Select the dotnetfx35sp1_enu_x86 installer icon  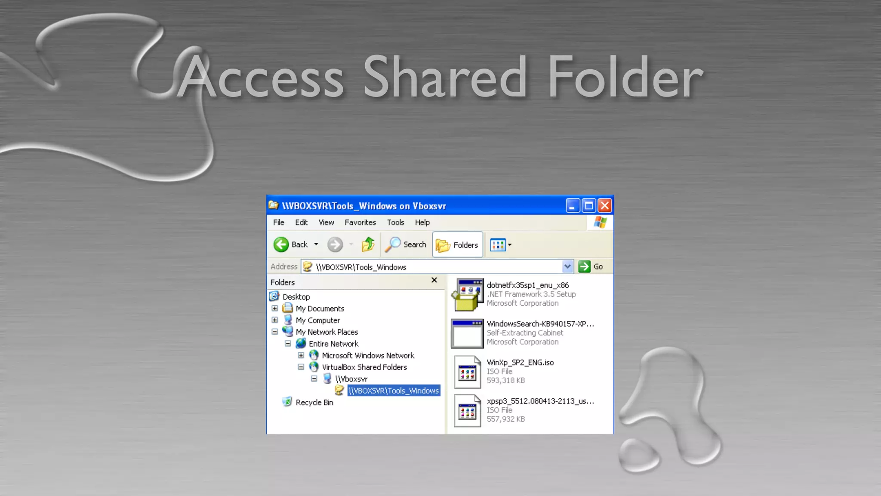pyautogui.click(x=467, y=294)
